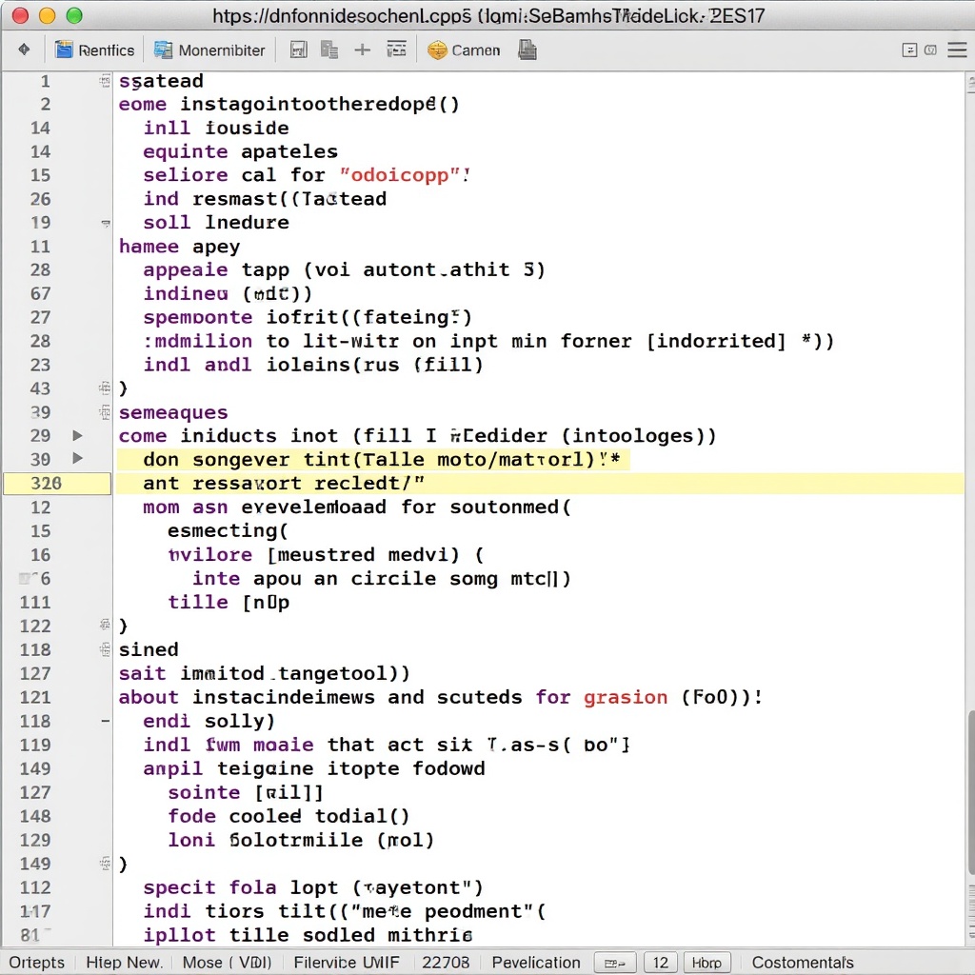The width and height of the screenshot is (975, 975).
Task: Click the Hbrp button in status bar
Action: pos(706,963)
